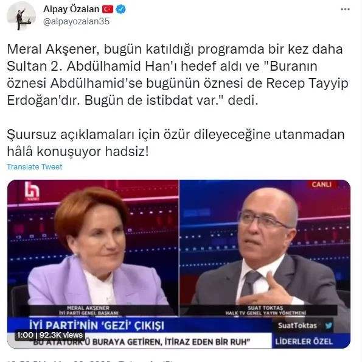Click the Halk TV logo in video
The width and height of the screenshot is (362, 362).
click(x=32, y=191)
